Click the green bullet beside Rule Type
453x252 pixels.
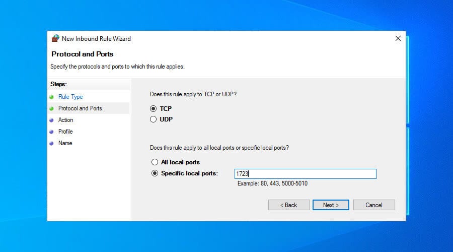pos(52,97)
